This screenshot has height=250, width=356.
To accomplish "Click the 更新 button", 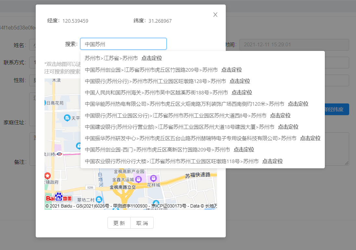I will tap(119, 223).
